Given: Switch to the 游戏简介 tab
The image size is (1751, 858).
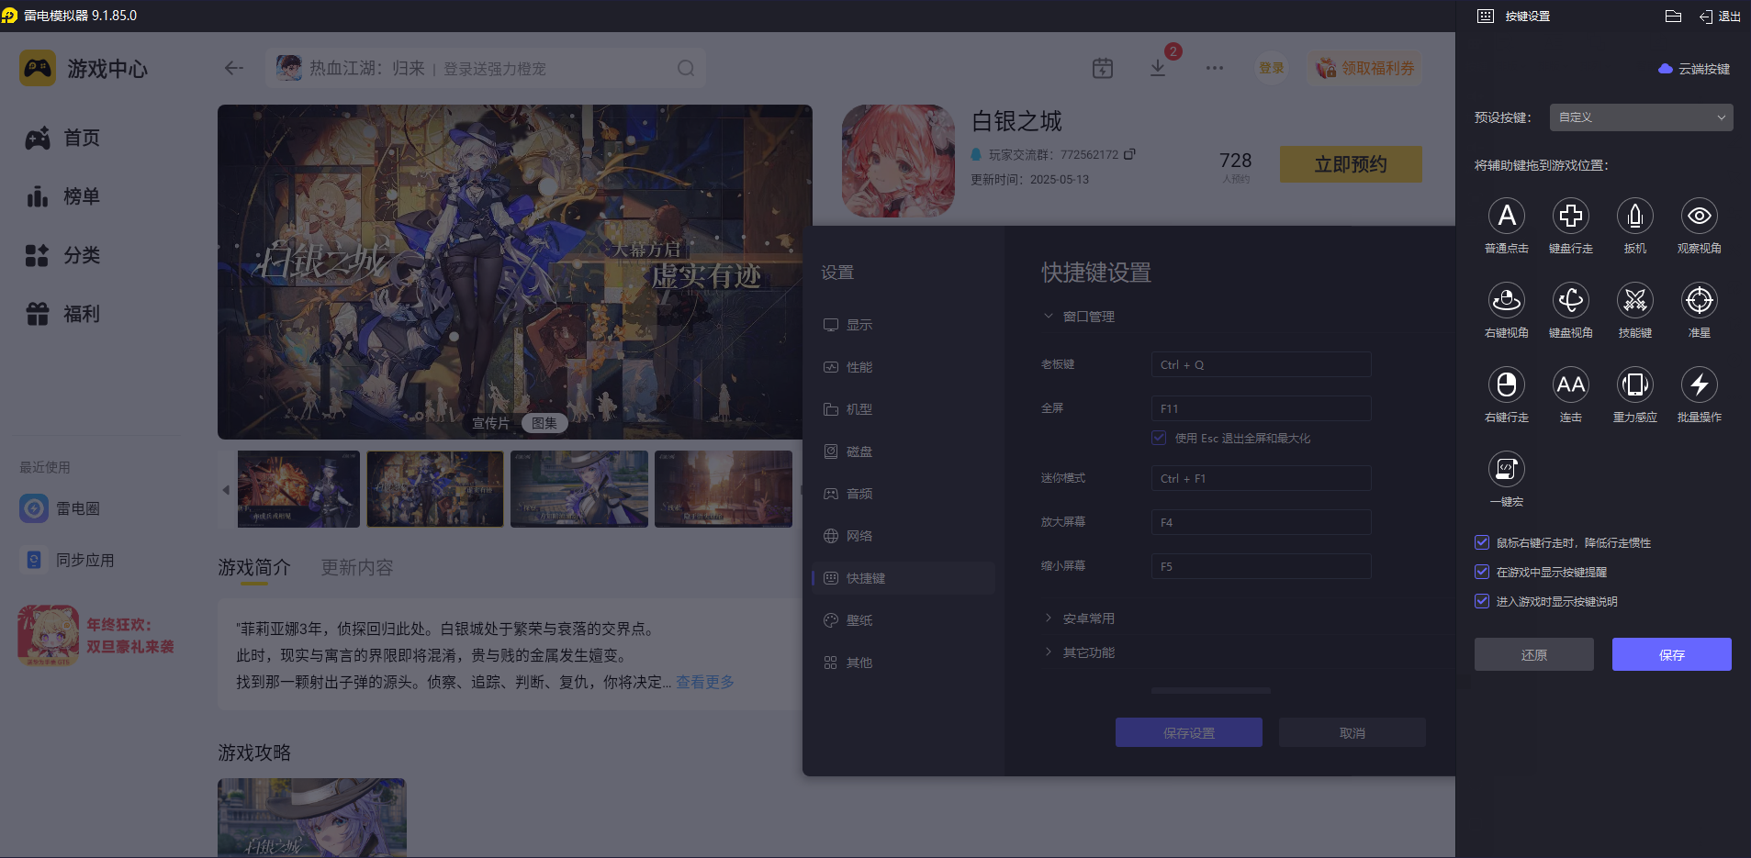Looking at the screenshot, I should [254, 568].
